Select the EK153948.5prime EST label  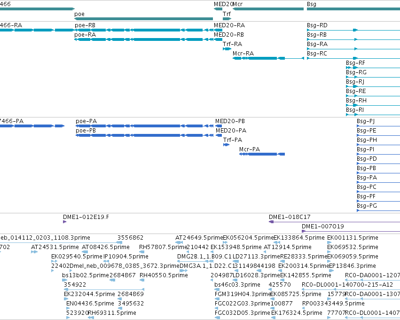[x=236, y=247]
